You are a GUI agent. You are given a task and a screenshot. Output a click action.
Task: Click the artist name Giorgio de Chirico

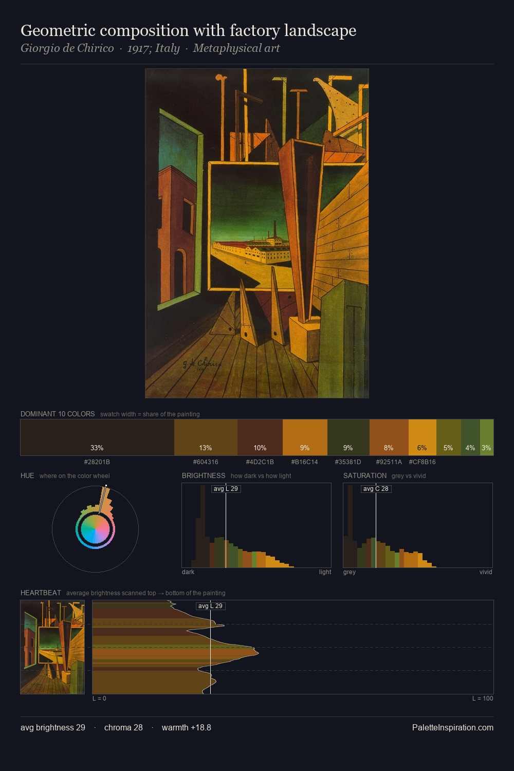pyautogui.click(x=67, y=48)
